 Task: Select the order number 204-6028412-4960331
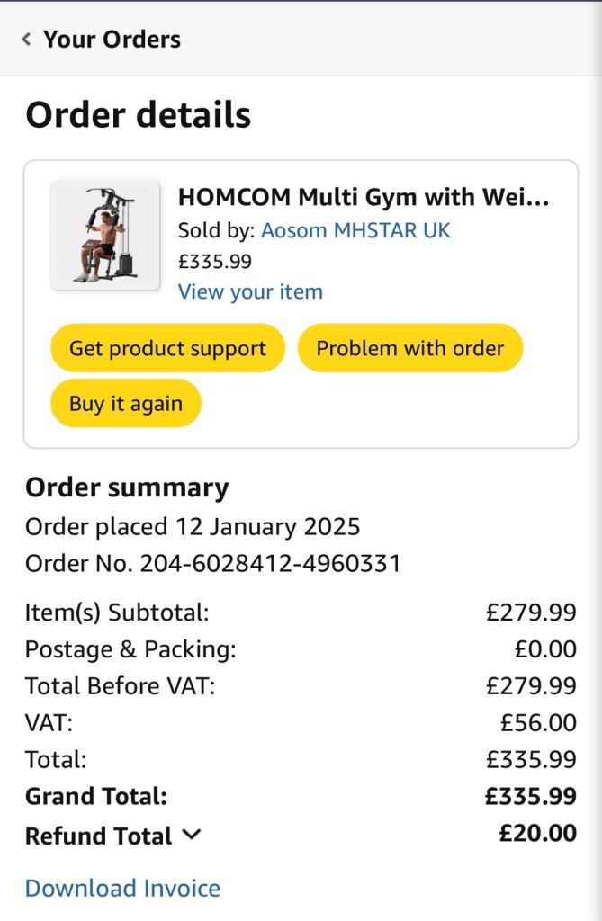pyautogui.click(x=271, y=563)
